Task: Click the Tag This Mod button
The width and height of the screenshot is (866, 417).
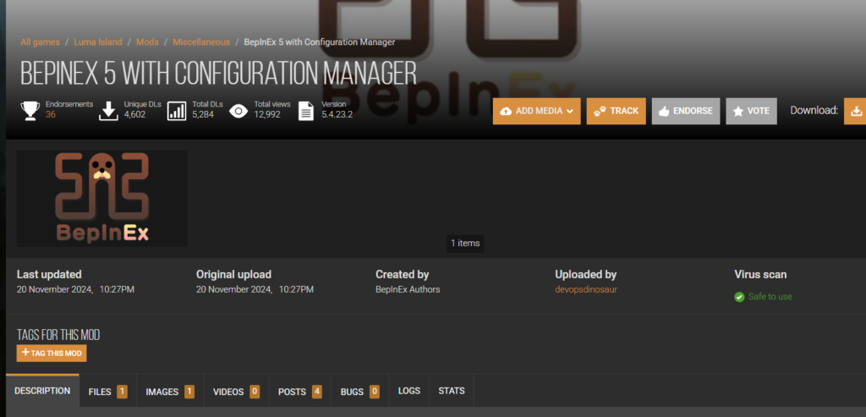Action: (52, 354)
